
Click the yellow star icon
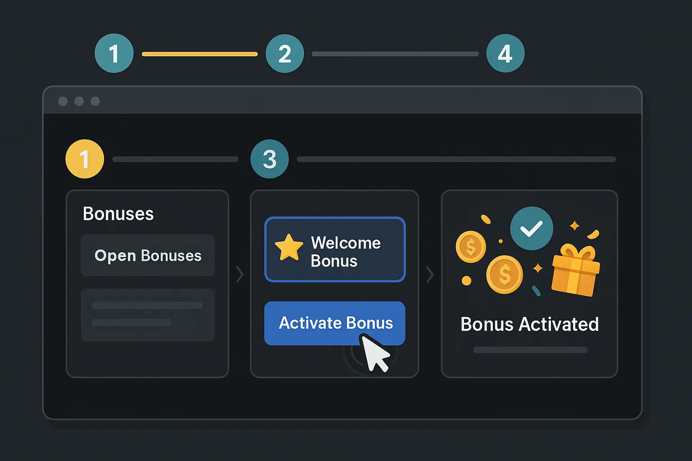point(289,248)
